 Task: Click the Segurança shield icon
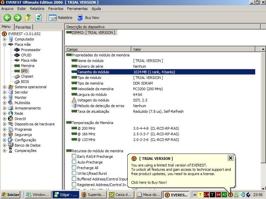pos(11,135)
